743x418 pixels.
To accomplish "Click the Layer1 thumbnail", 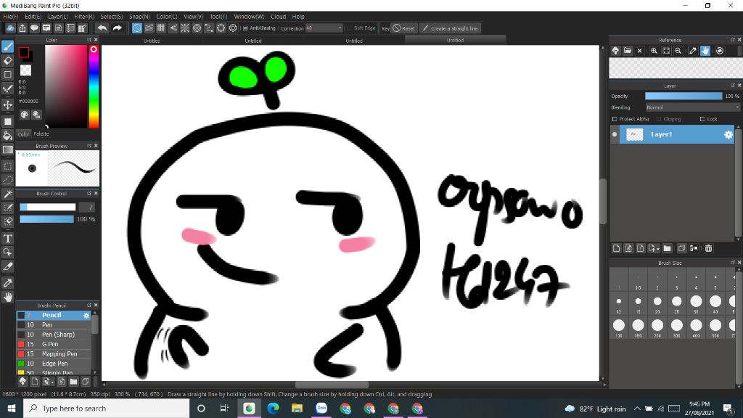I will (634, 134).
